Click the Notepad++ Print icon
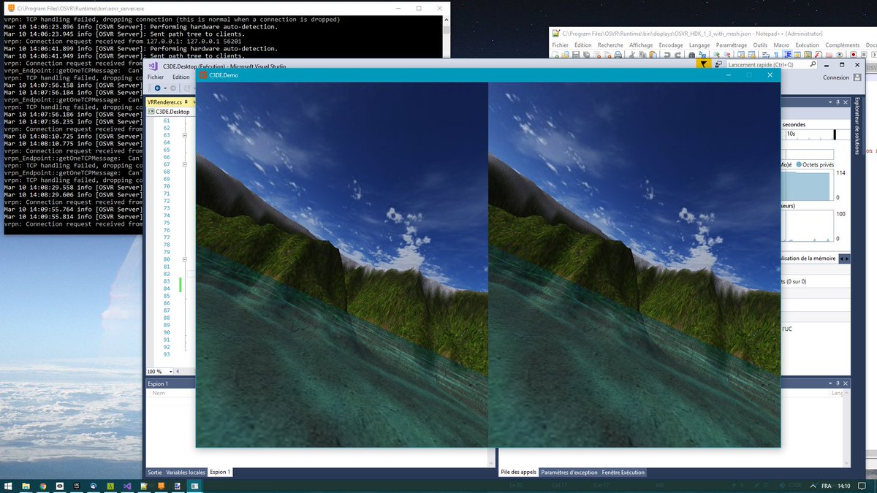Image resolution: width=877 pixels, height=493 pixels. pos(620,55)
